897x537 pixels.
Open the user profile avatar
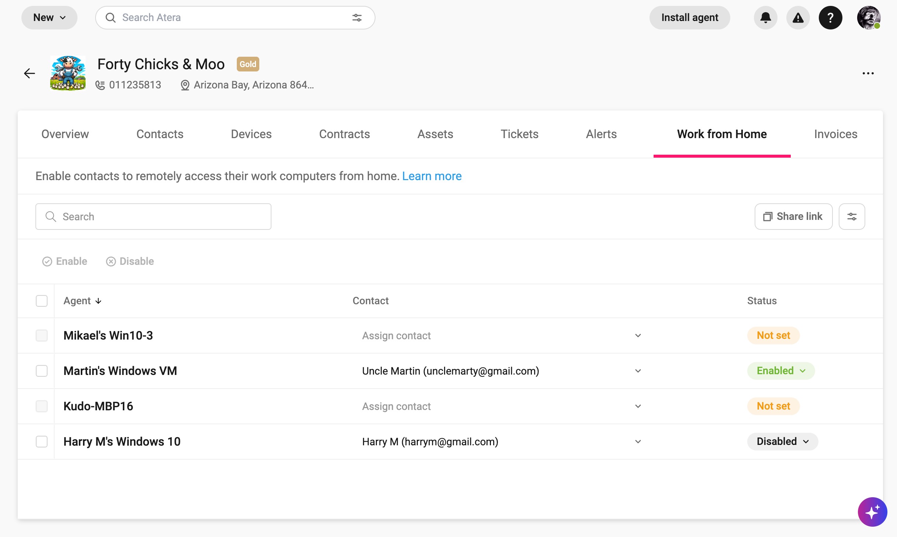tap(869, 18)
